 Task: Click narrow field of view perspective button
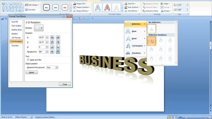tap(52, 52)
